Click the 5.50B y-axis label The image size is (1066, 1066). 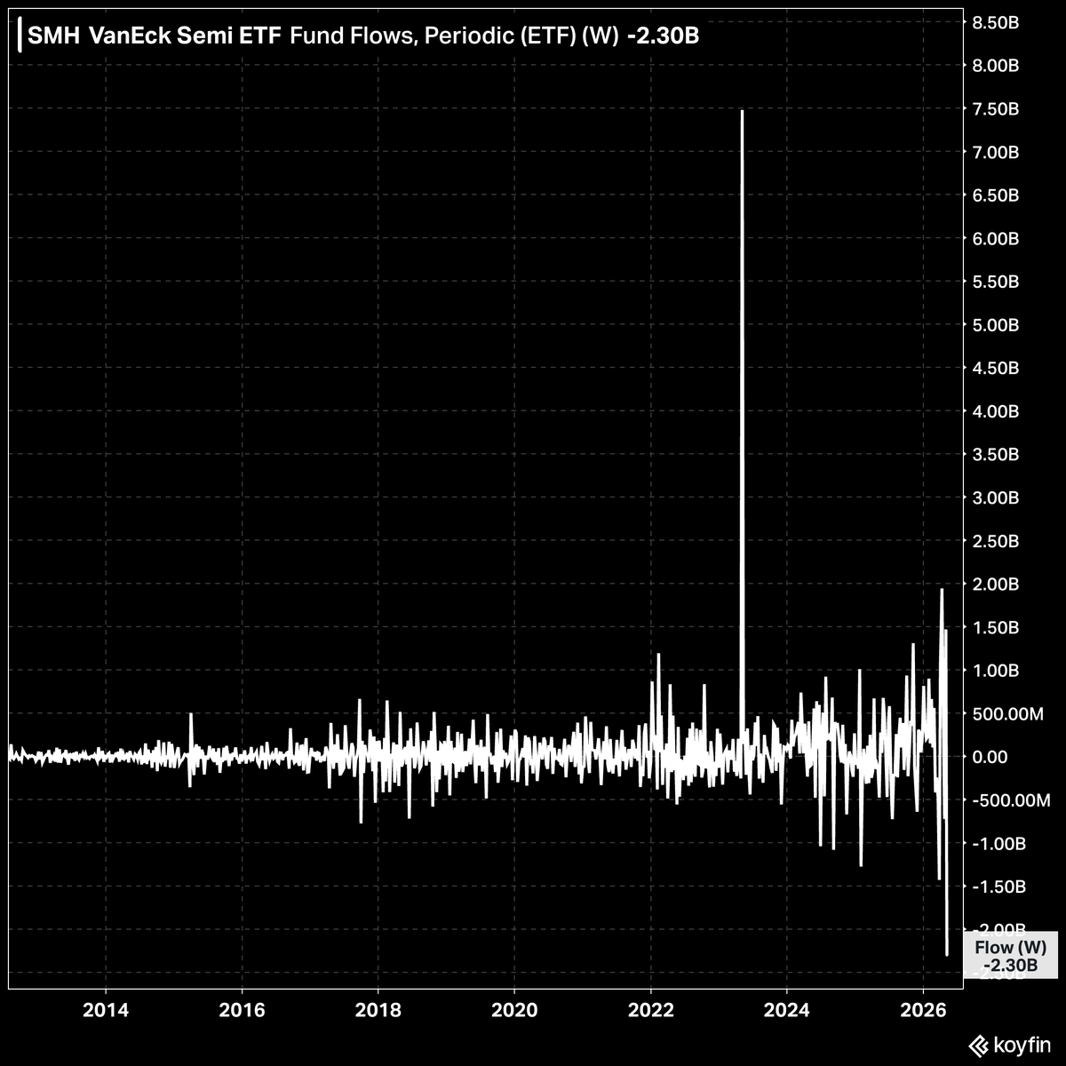(x=997, y=282)
